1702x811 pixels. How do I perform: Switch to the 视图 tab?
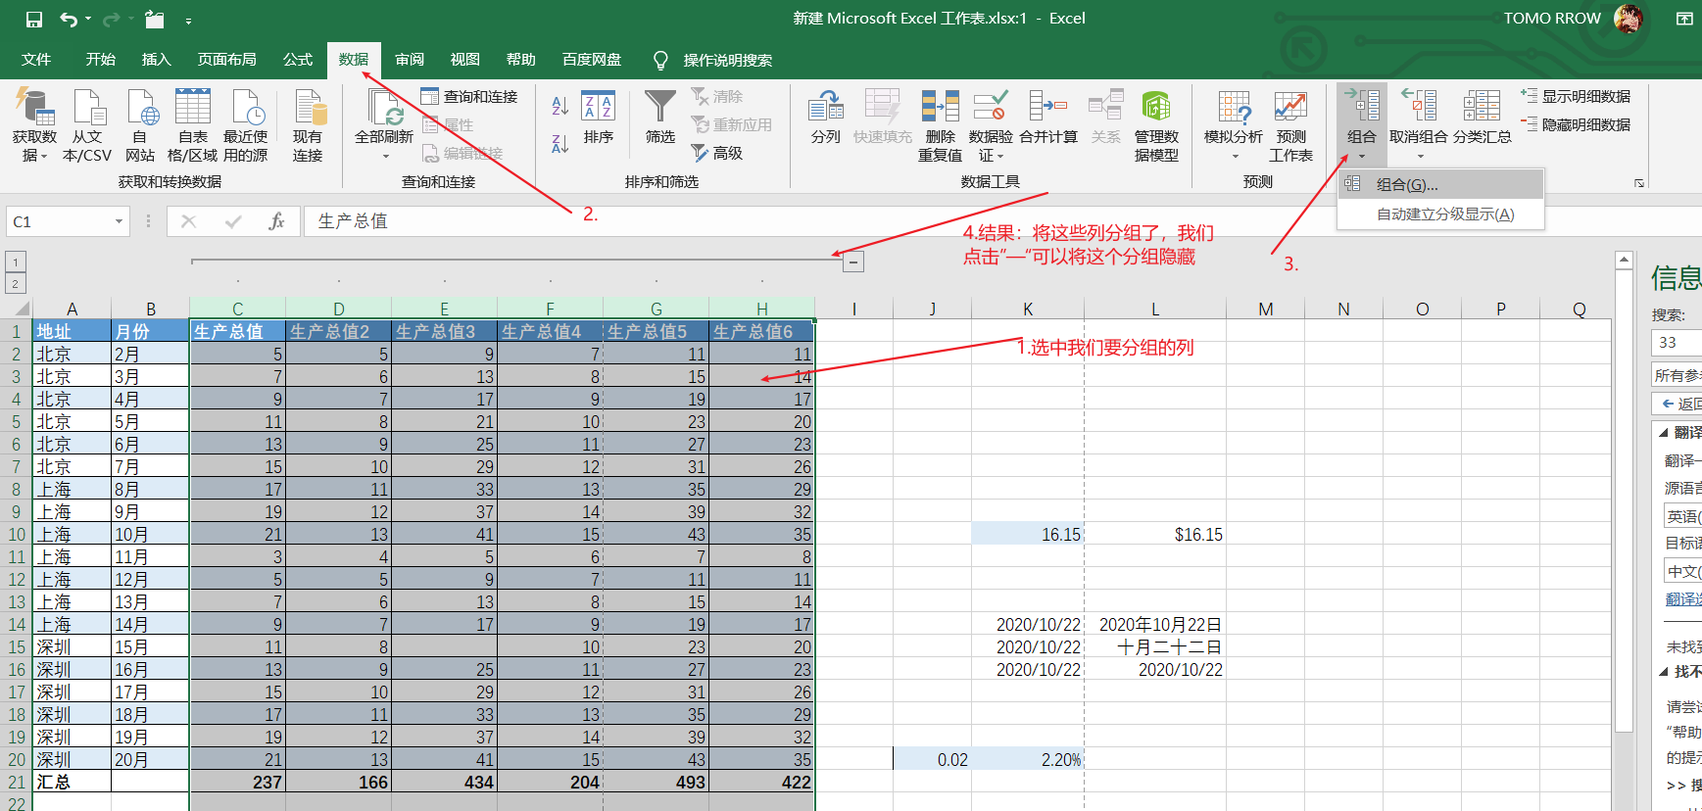pos(465,60)
